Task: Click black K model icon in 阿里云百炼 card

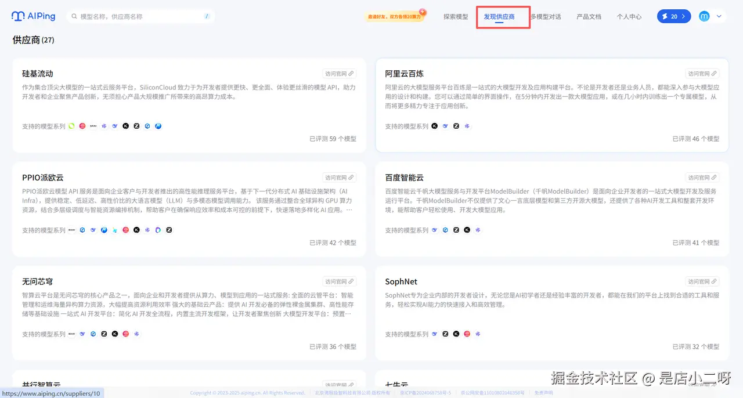Action: 435,126
